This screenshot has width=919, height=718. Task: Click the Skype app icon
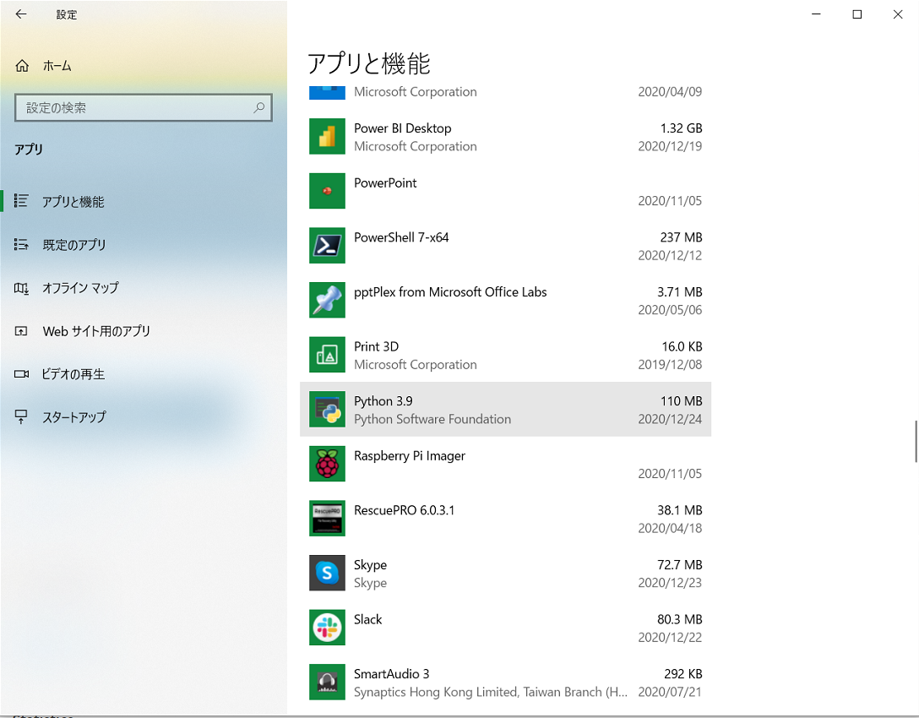click(x=327, y=573)
